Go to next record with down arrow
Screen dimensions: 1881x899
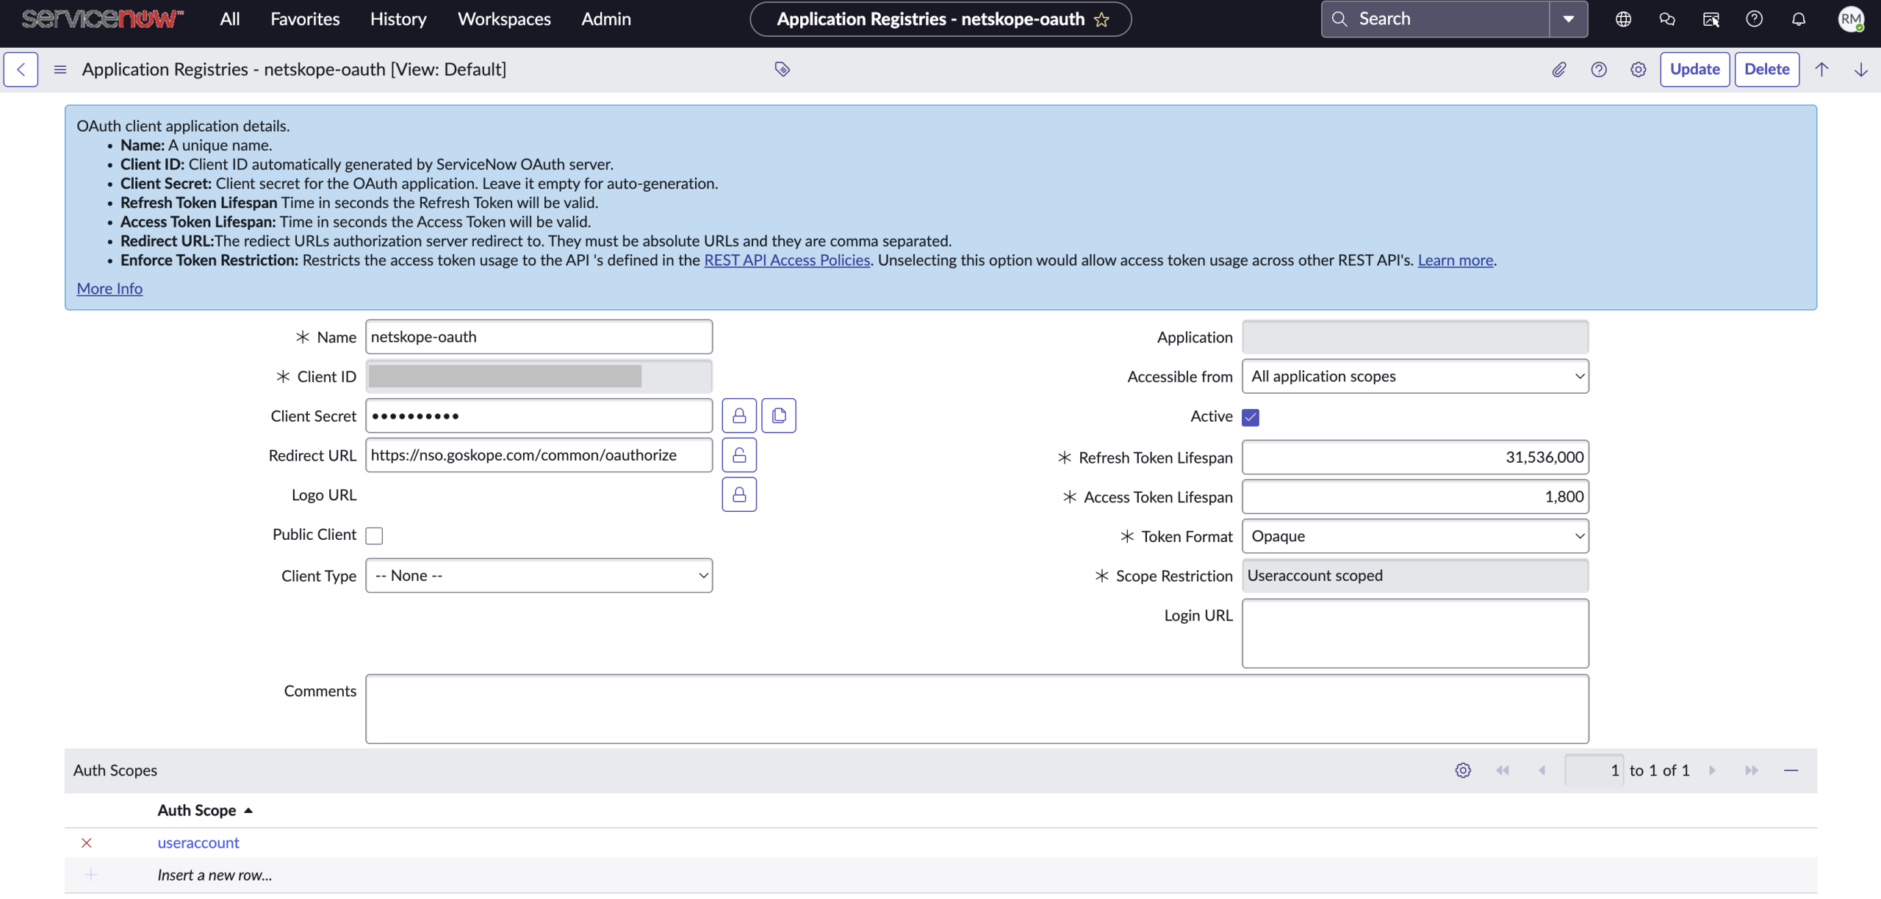[1861, 69]
